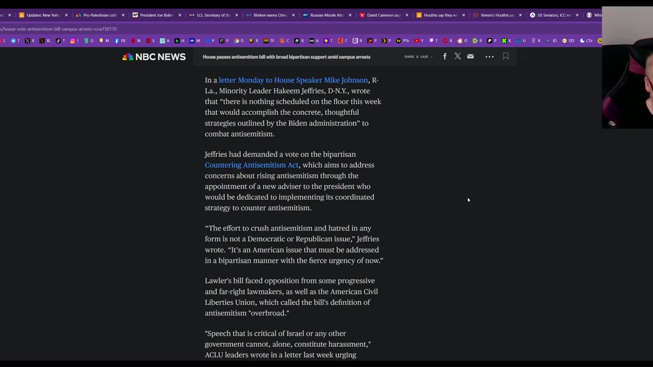
Task: Click the SHARE & SAVE label
Action: (418, 57)
